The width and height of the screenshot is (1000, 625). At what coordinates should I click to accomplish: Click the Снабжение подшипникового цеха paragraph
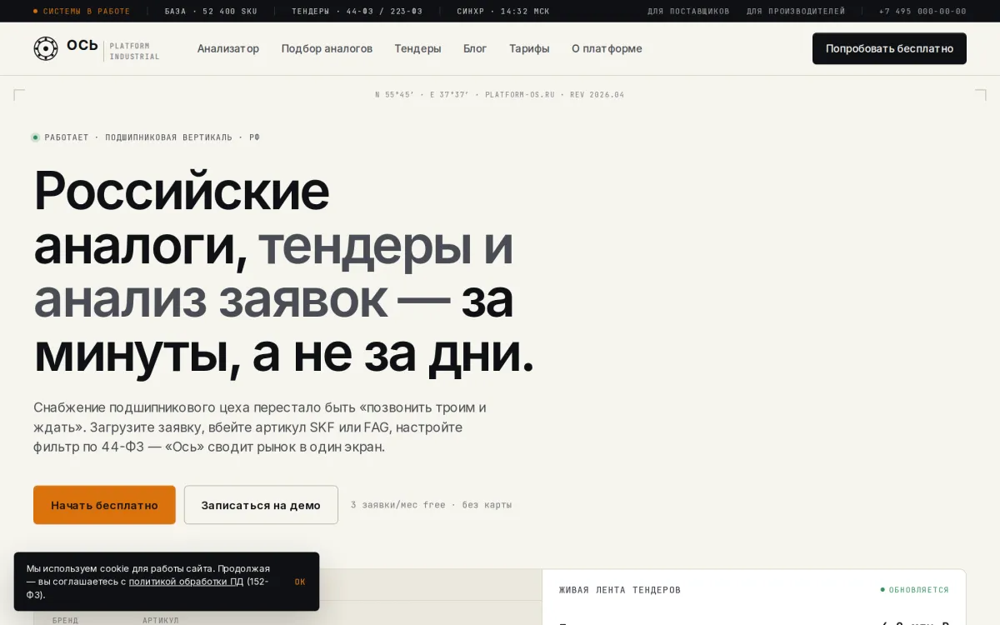pos(259,427)
